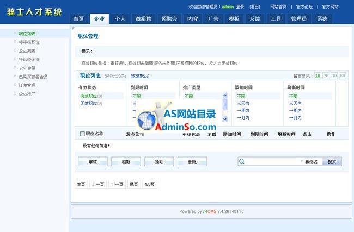Select 不限 under 刷新时间
The width and height of the screenshot is (354, 232).
(x=293, y=96)
